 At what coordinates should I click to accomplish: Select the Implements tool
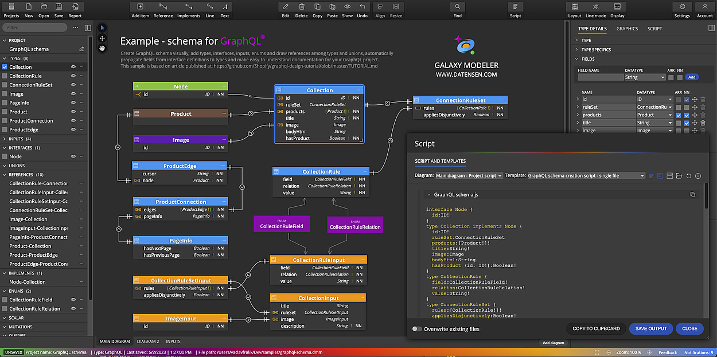tap(189, 8)
